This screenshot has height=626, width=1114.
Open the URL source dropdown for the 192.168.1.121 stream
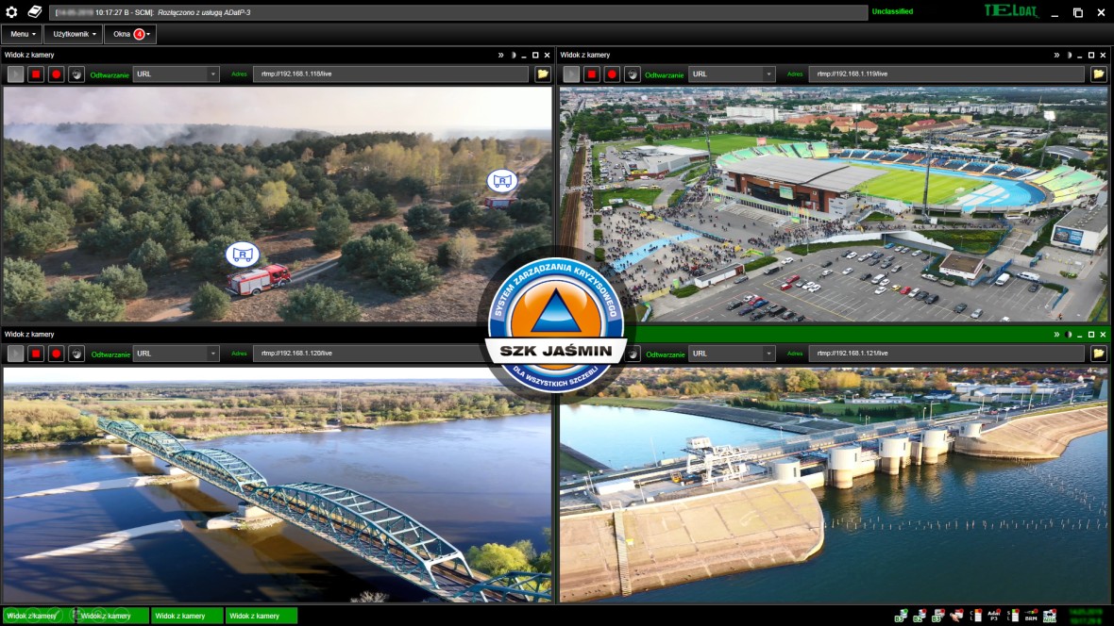click(x=732, y=354)
